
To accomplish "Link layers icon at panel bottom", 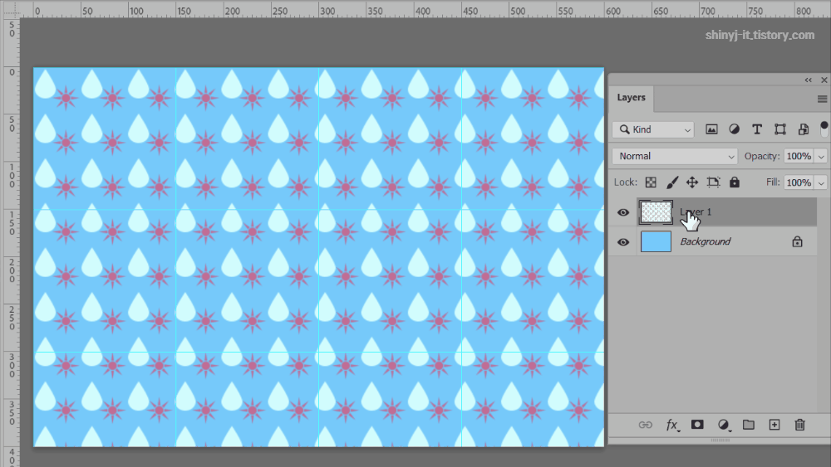I will (645, 425).
